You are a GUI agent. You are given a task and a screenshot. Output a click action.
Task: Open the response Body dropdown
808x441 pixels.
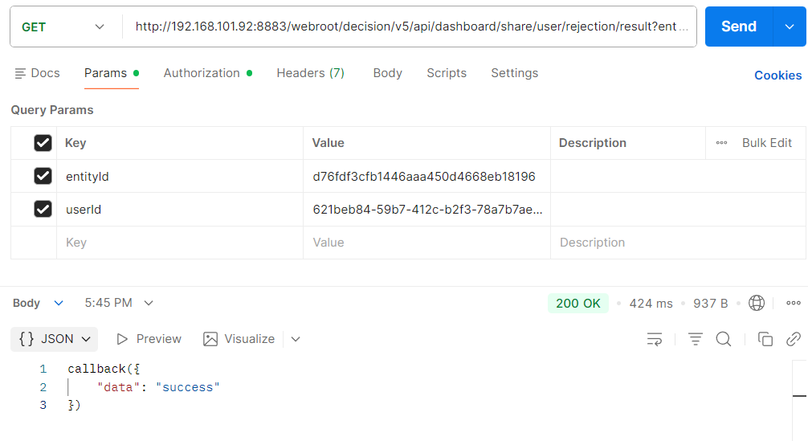click(x=38, y=303)
